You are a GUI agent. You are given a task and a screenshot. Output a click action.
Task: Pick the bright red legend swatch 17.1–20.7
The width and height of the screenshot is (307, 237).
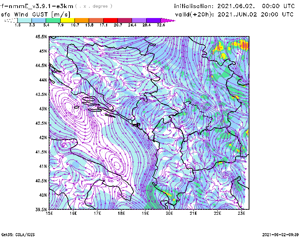[111, 20]
